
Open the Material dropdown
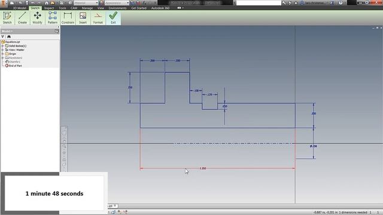pyautogui.click(x=86, y=3)
